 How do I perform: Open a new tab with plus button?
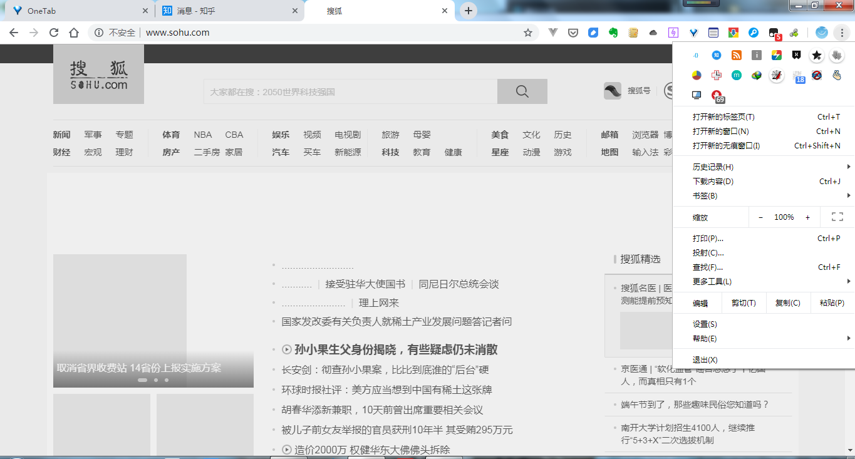coord(469,11)
